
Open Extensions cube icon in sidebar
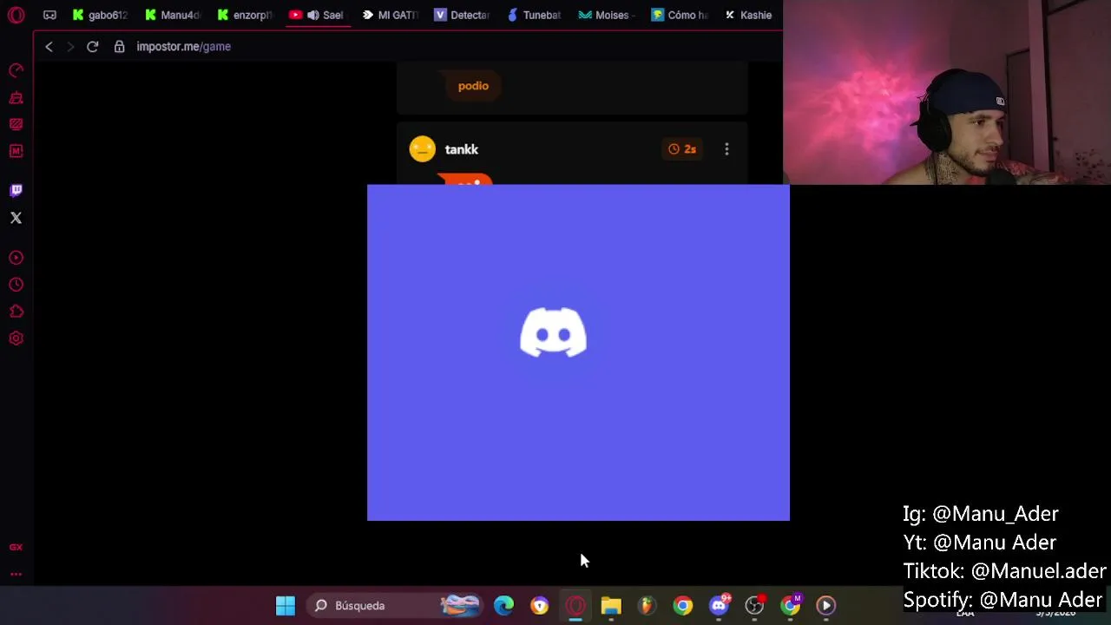click(x=16, y=312)
